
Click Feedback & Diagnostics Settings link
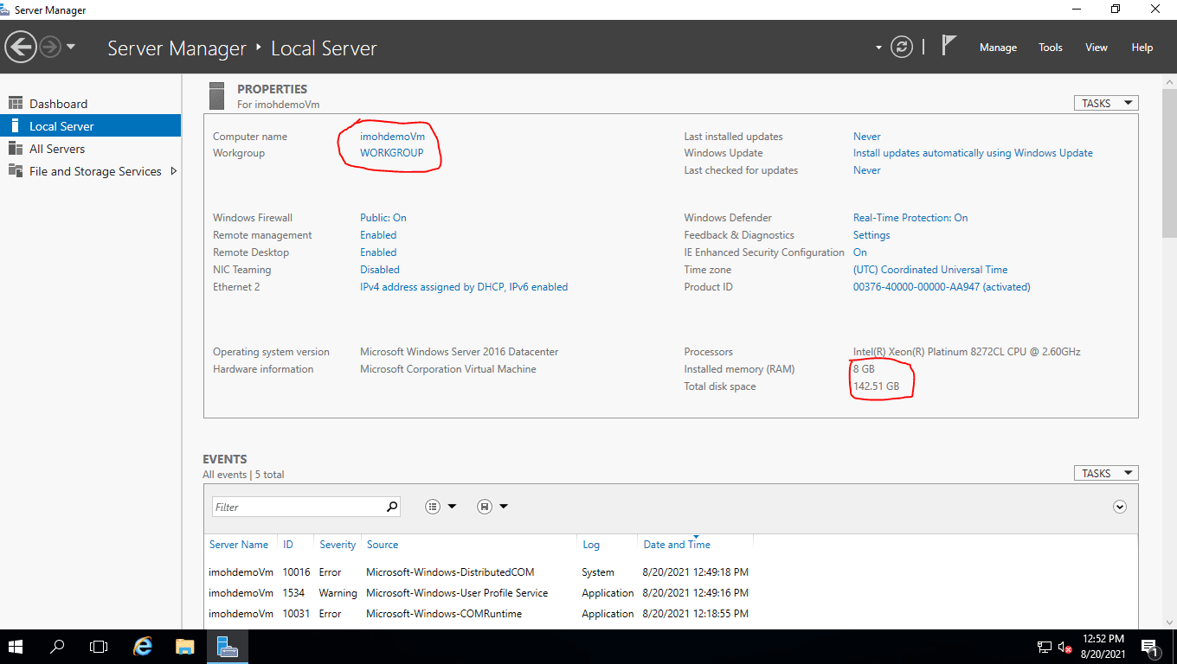871,235
